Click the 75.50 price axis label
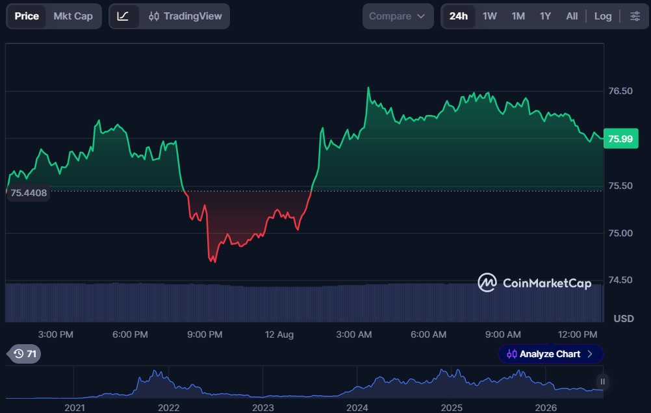The width and height of the screenshot is (651, 413). pos(620,186)
